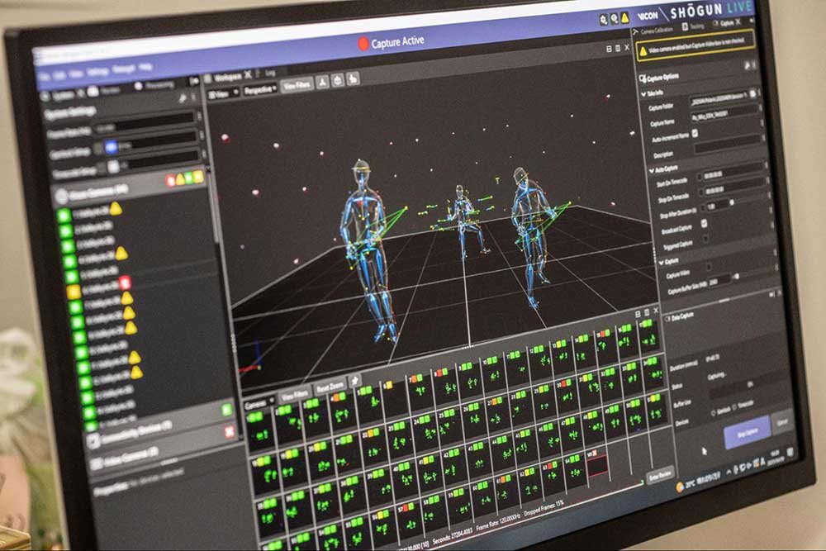Enable the Stop After Duration checkbox
826x551 pixels.
click(x=702, y=208)
